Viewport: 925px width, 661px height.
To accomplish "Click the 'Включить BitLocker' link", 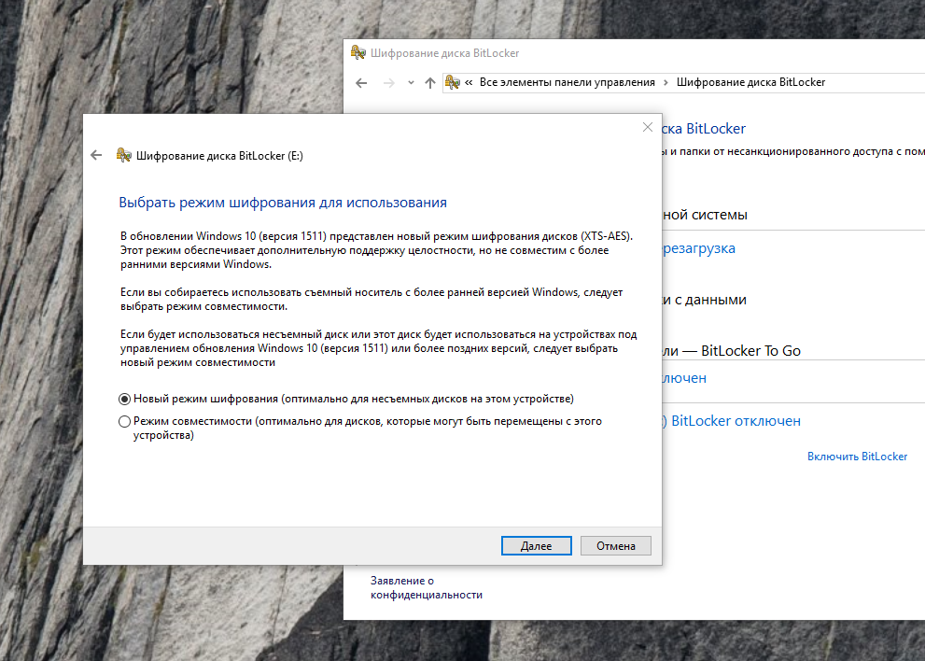I will pos(857,457).
